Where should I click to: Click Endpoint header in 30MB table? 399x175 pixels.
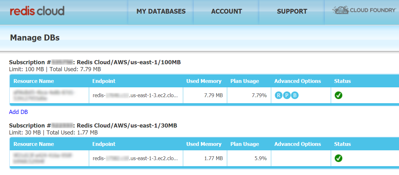[x=104, y=144]
